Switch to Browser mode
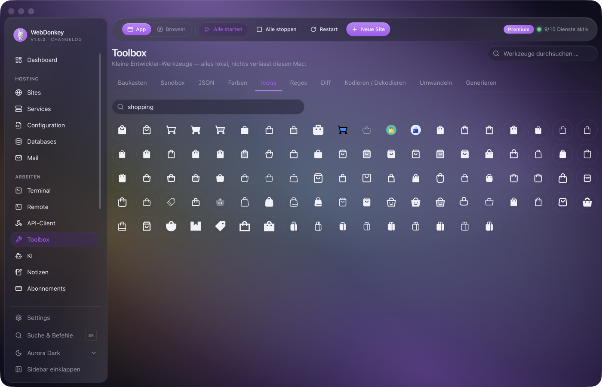Viewport: 602px width, 387px height. (x=171, y=29)
